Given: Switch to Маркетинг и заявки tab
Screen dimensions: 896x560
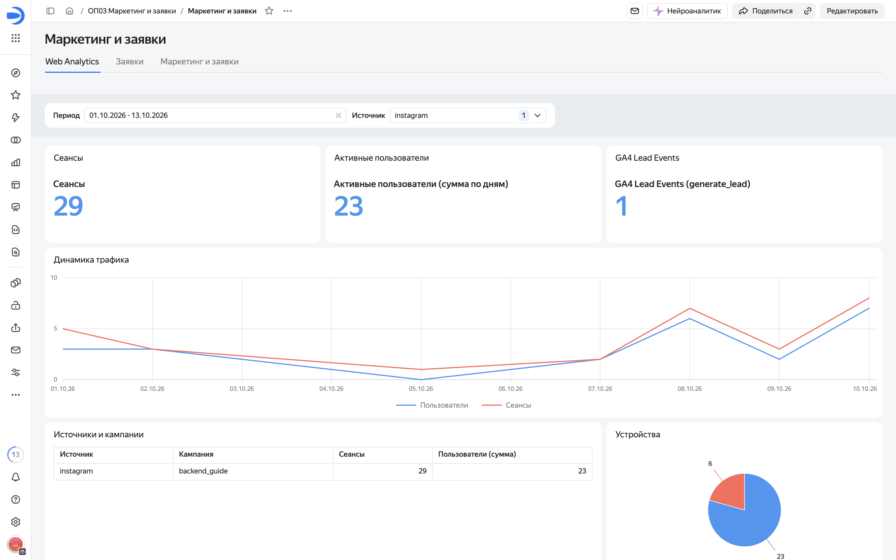Looking at the screenshot, I should (200, 62).
